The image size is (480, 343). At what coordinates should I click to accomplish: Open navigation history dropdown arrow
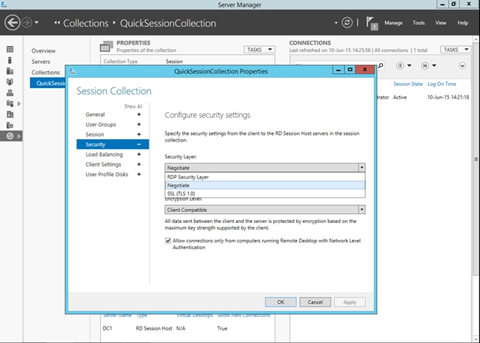[x=37, y=22]
